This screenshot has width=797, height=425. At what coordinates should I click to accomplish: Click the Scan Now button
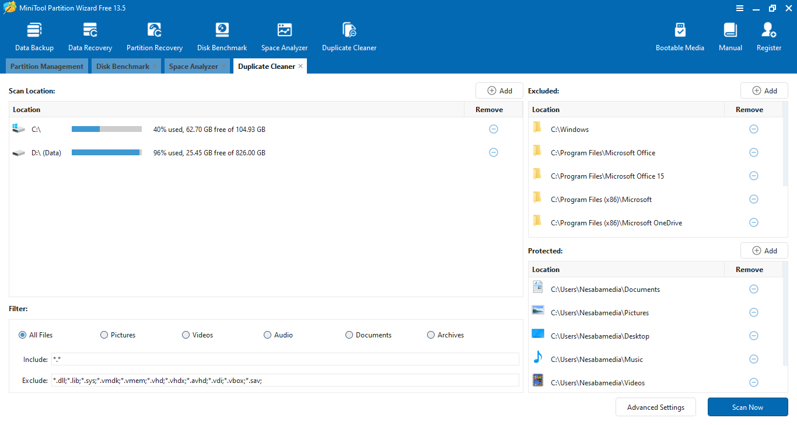point(747,407)
